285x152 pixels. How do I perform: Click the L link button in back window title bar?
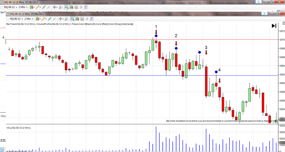coord(259,2)
